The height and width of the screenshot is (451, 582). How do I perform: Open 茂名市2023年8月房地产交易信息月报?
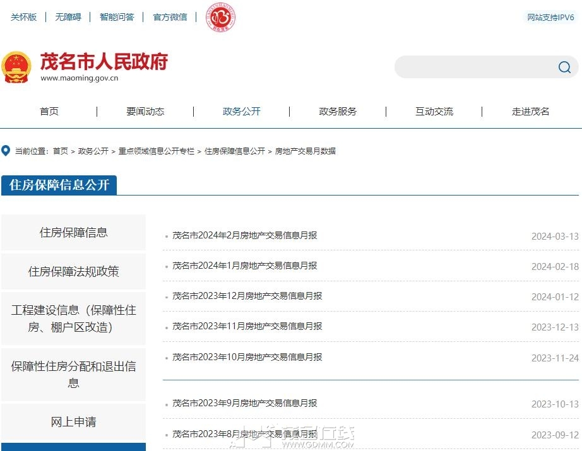click(x=244, y=434)
